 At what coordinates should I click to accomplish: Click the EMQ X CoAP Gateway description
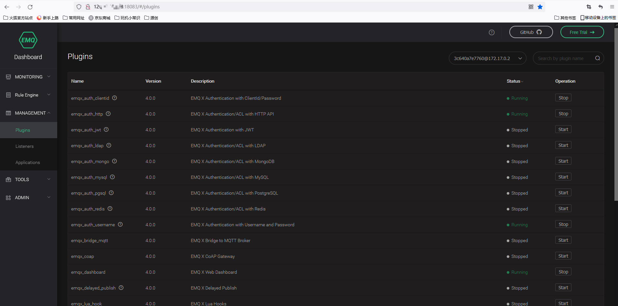point(213,256)
